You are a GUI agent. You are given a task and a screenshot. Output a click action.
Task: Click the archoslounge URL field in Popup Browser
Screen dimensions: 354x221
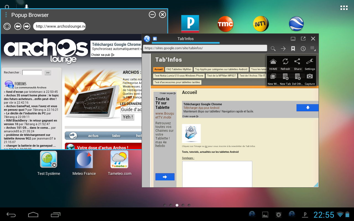click(59, 26)
